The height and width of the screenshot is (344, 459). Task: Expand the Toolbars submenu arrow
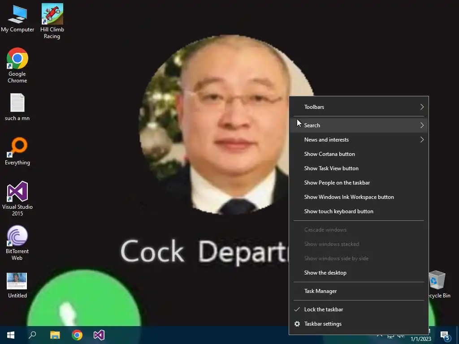422,107
